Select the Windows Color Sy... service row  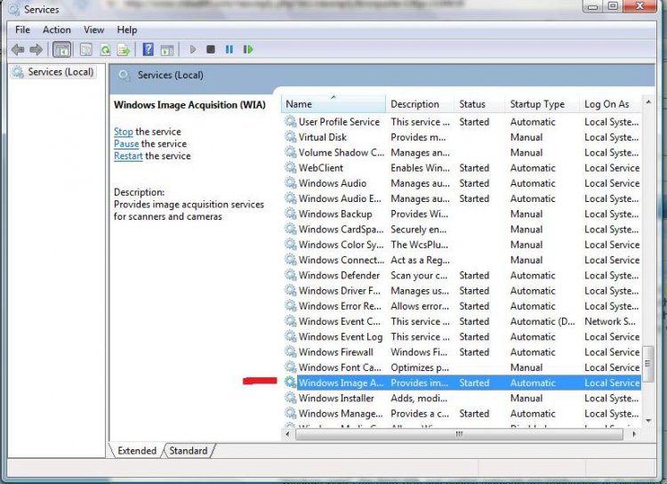click(462, 245)
